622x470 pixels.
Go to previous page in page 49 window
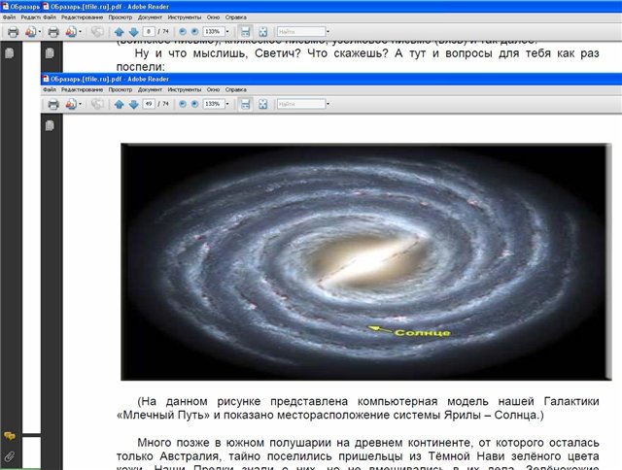point(119,104)
